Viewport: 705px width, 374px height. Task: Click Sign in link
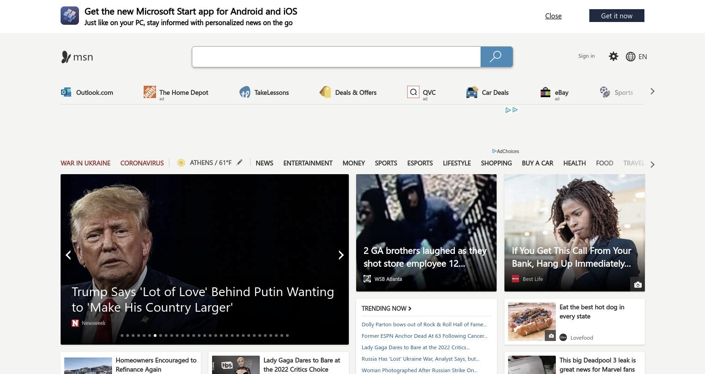coord(586,56)
